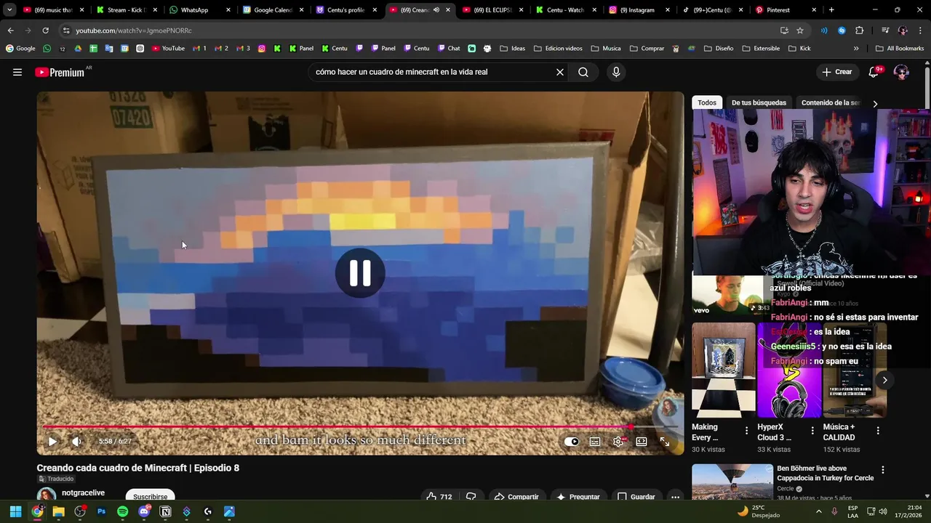Image resolution: width=931 pixels, height=523 pixels.
Task: Mute the video with the speaker icon
Action: coord(76,441)
